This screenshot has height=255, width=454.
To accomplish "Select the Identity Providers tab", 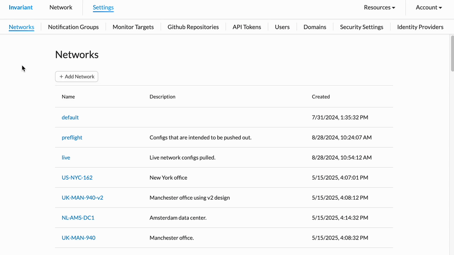I will 420,27.
